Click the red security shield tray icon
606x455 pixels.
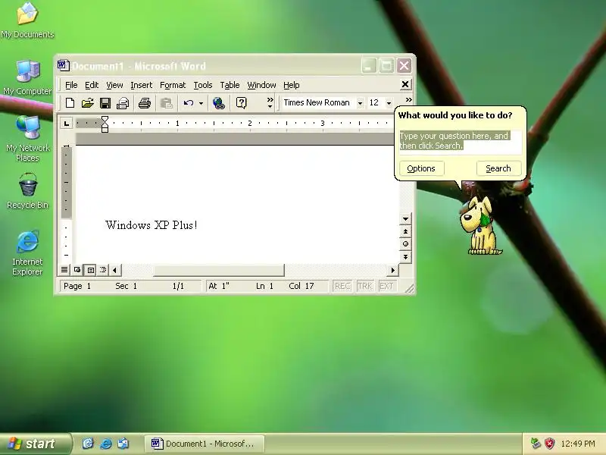click(550, 444)
